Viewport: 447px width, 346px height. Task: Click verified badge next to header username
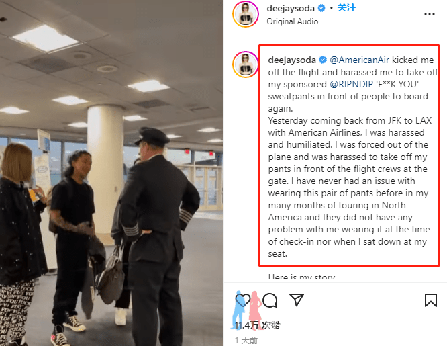point(321,8)
